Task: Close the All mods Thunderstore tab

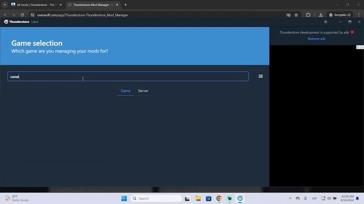Action: pos(61,5)
